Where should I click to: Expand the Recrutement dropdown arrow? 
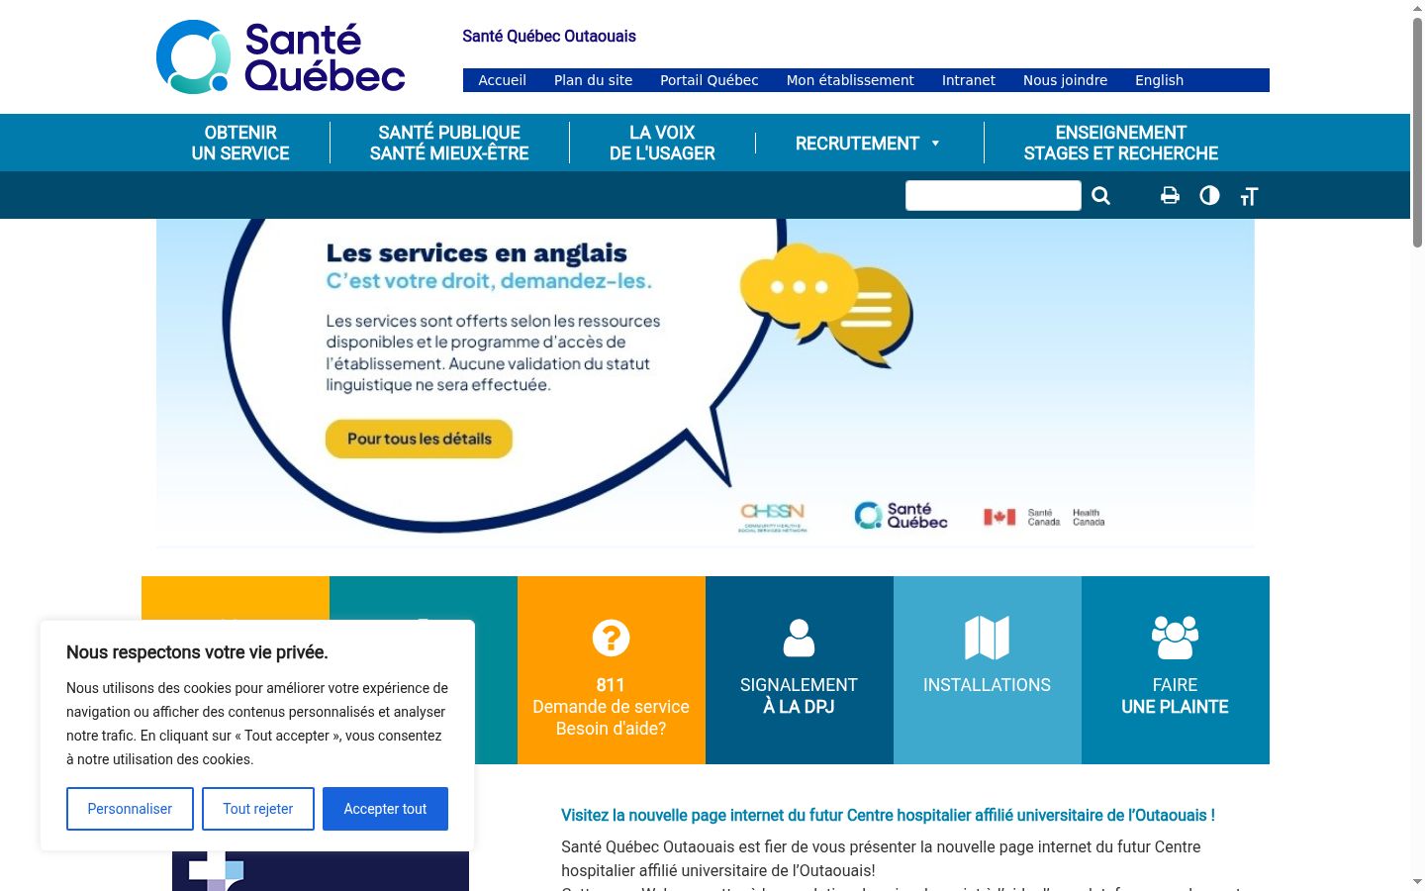(935, 144)
